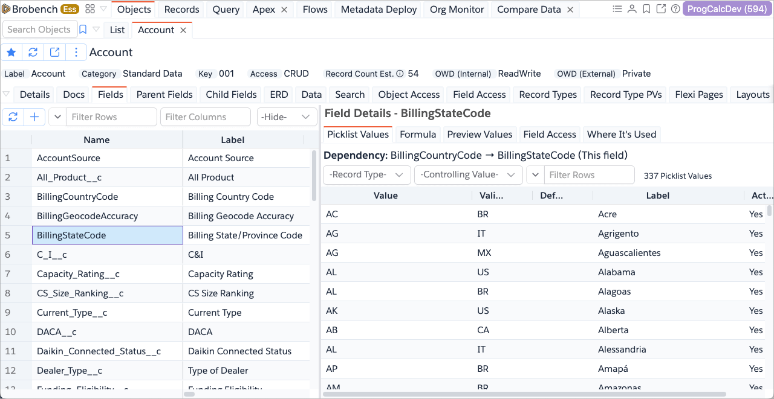Close the Account object tab
This screenshot has height=399, width=774.
[x=183, y=30]
